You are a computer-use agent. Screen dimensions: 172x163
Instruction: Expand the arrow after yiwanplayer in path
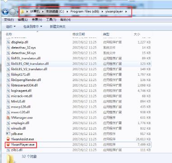coord(126,12)
